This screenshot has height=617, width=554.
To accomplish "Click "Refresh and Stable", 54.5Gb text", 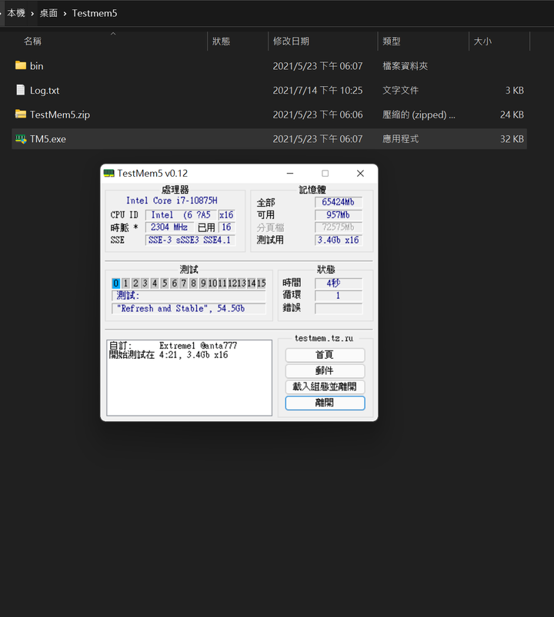I will pyautogui.click(x=181, y=308).
